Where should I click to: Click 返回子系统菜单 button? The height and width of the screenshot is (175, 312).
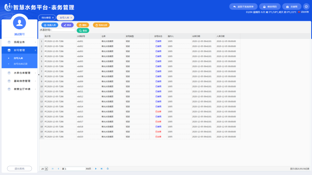(x=243, y=7)
